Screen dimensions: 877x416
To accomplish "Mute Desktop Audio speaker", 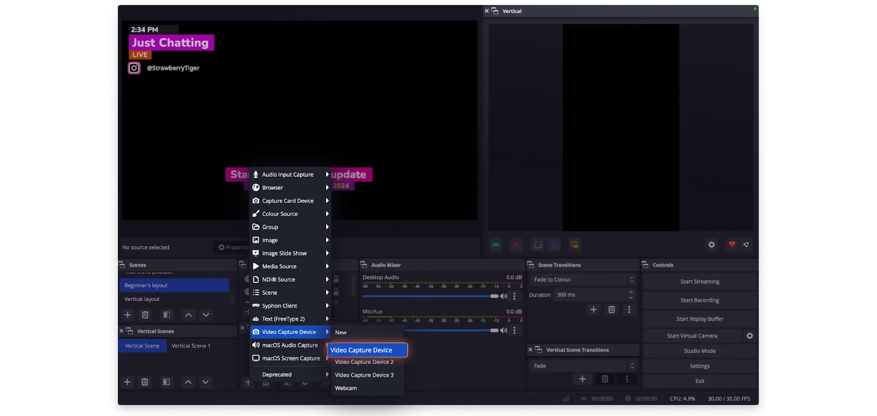I will [504, 296].
